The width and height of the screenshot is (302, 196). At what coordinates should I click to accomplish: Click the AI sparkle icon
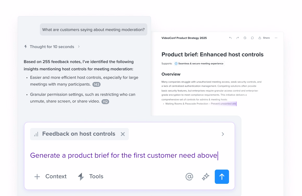(206, 177)
